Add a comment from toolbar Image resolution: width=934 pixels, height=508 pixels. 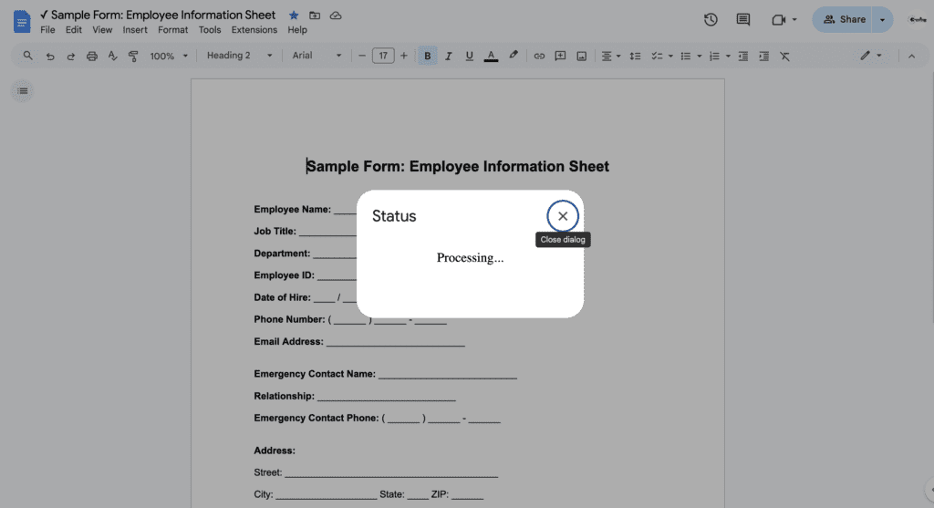[560, 56]
